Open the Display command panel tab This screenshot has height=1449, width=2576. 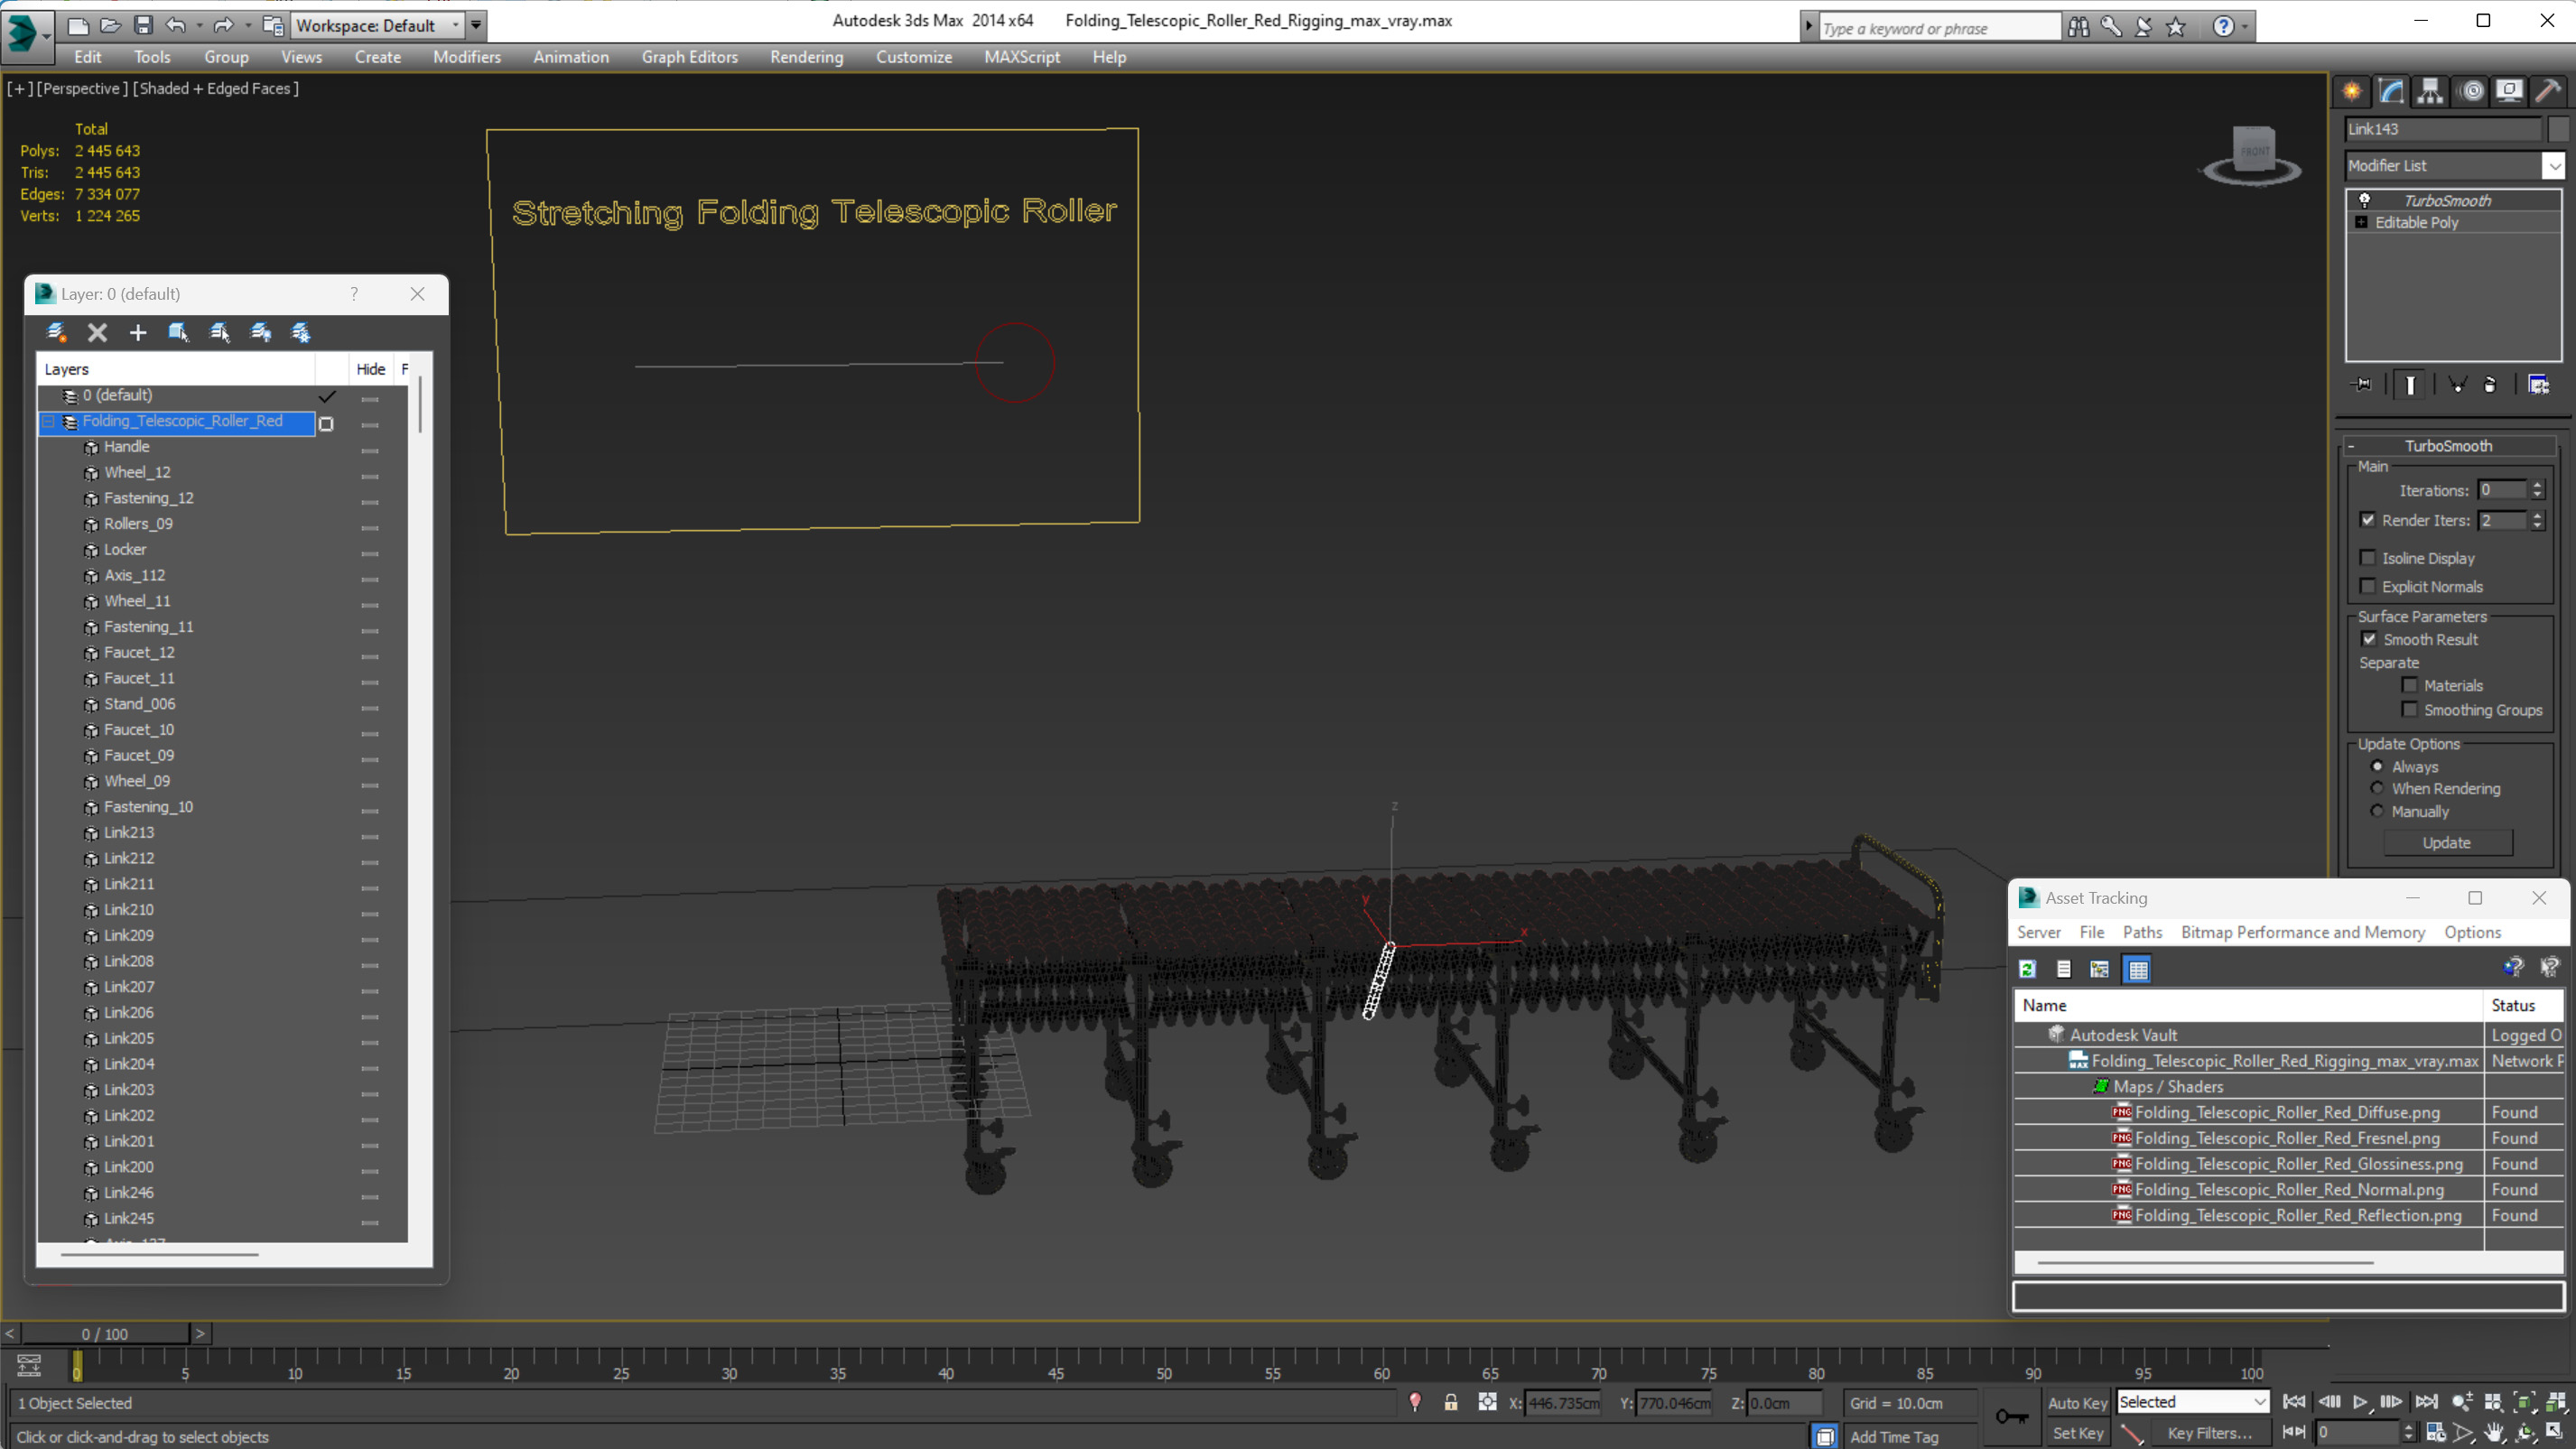pos(2509,91)
